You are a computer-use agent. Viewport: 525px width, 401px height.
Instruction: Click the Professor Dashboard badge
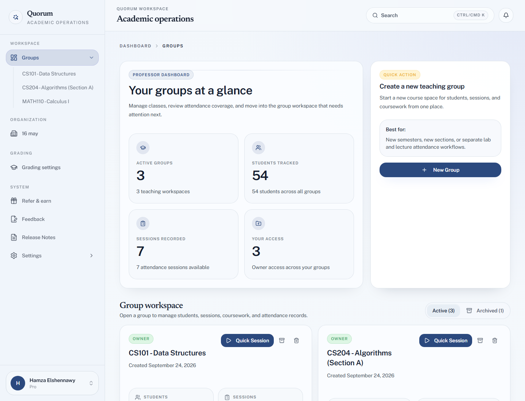click(x=161, y=75)
